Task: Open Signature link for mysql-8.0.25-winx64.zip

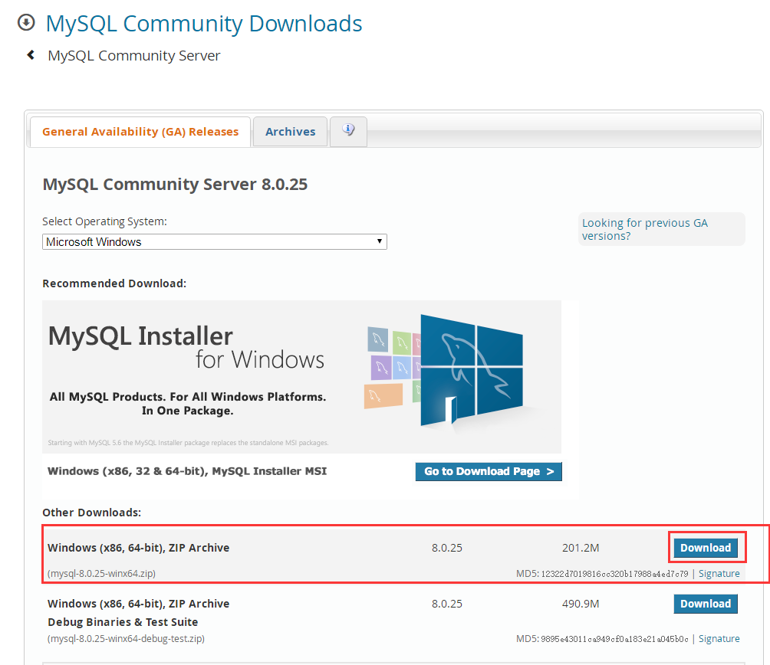Action: [x=719, y=572]
